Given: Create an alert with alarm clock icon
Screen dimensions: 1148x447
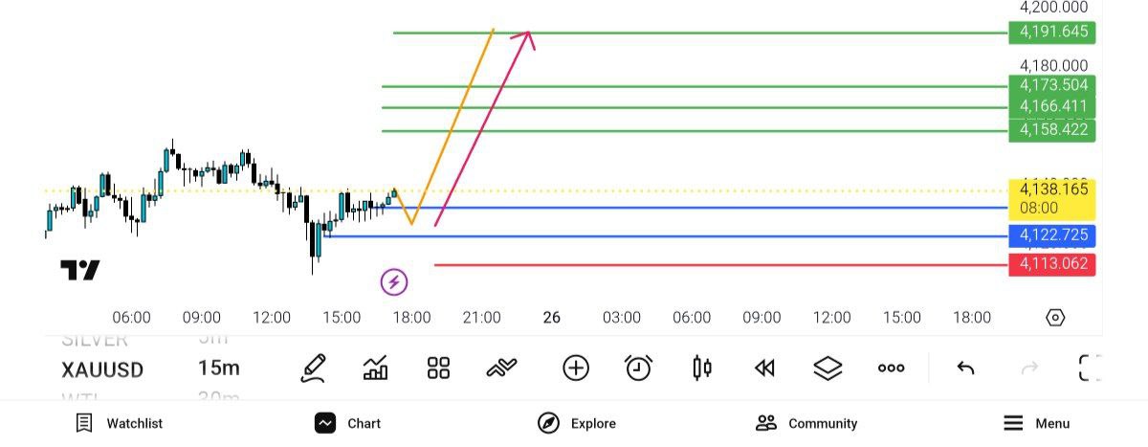Looking at the screenshot, I should 638,369.
